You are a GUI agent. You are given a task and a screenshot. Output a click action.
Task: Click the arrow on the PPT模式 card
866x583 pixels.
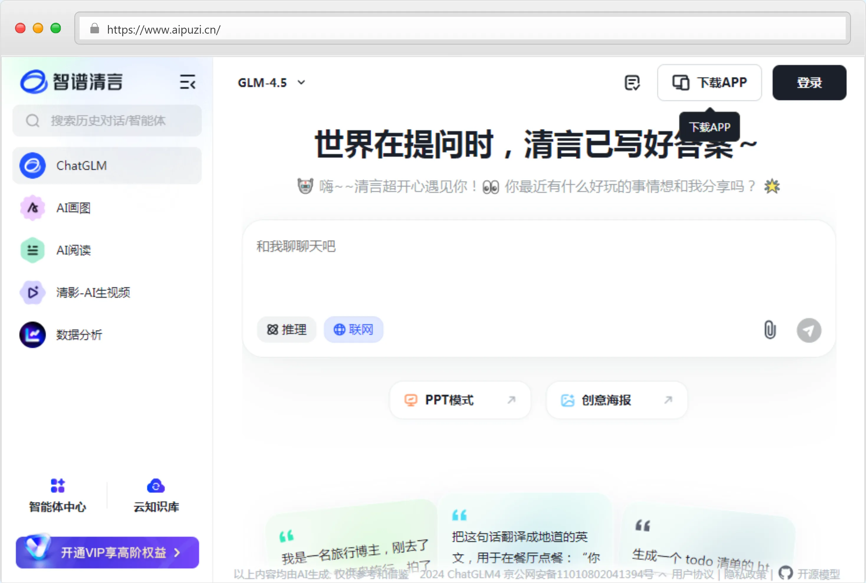[511, 400]
